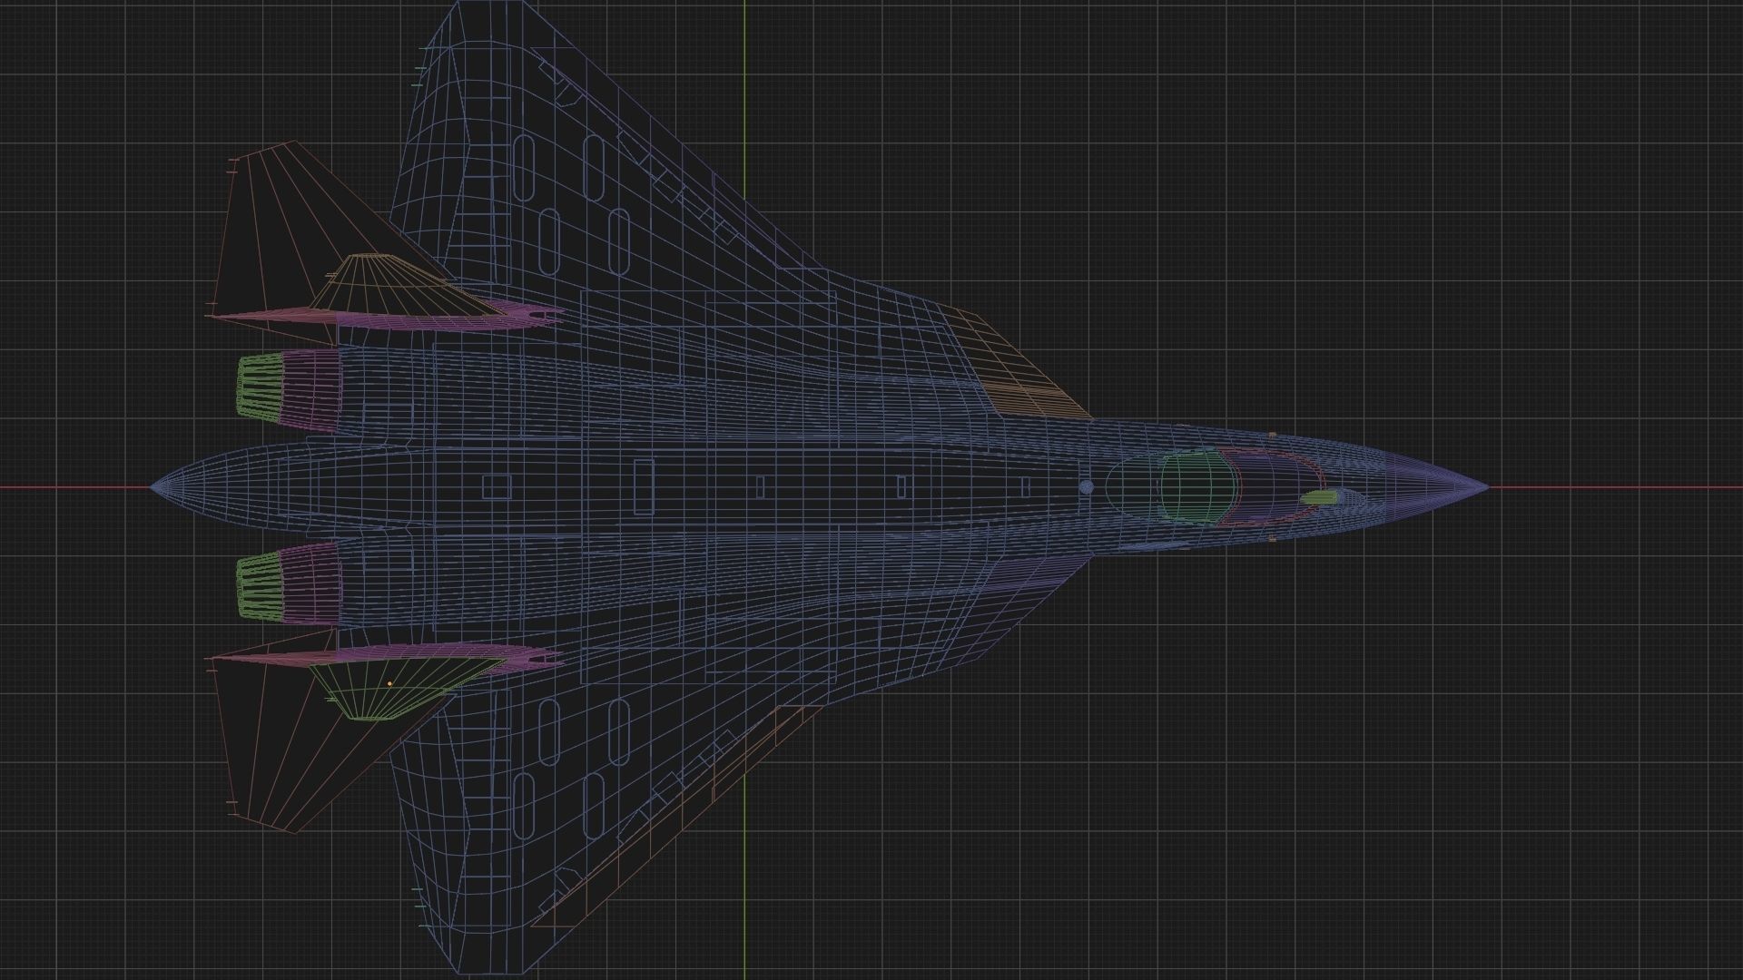Click the orange upper leading-edge flap
Image resolution: width=1743 pixels, height=980 pixels.
[1017, 365]
